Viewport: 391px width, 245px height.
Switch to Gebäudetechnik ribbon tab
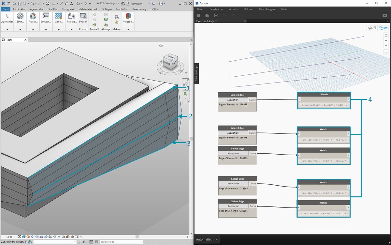click(89, 9)
